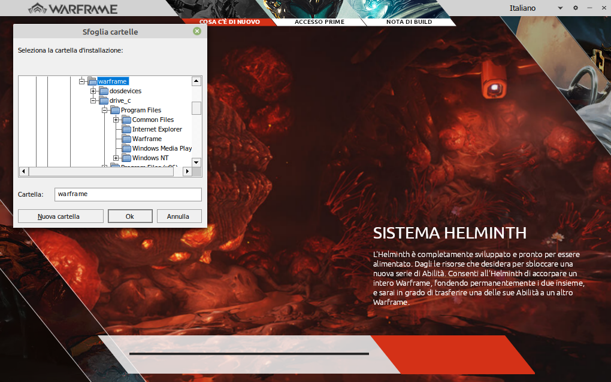Collapse the Program Files tree node
This screenshot has height=382, width=611.
coord(104,110)
